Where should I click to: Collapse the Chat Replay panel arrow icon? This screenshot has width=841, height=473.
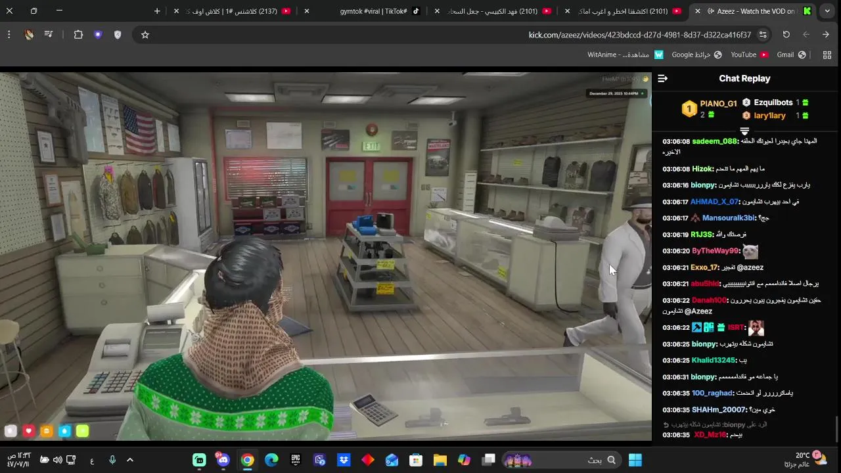coord(662,78)
